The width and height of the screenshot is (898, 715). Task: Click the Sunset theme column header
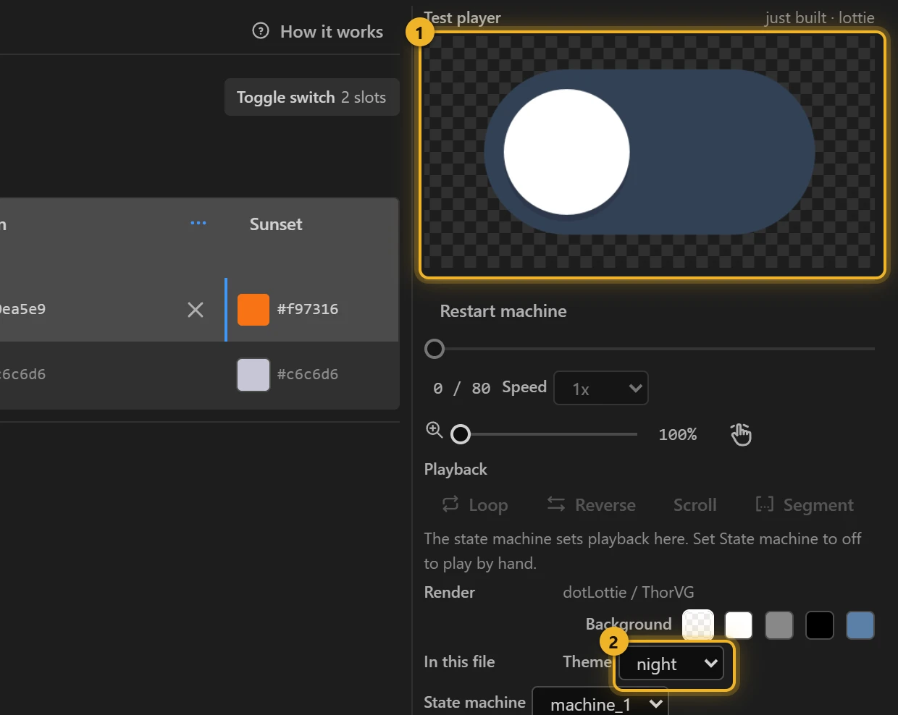tap(276, 224)
